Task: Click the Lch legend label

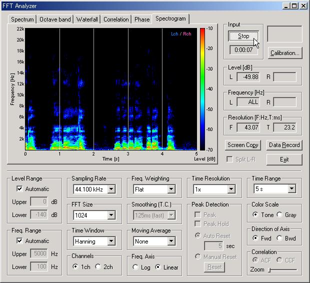Action: 174,34
